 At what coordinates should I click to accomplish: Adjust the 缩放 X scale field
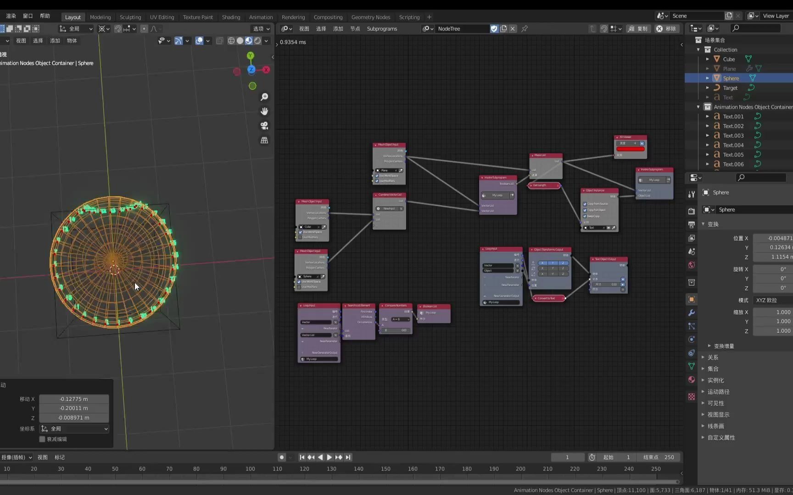[773, 312]
